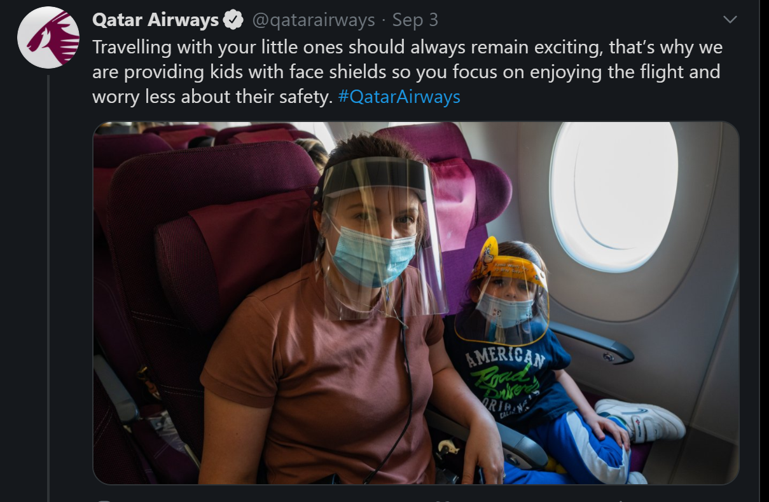Click the Qatar Airways display name
Viewport: 769px width, 502px height.
tap(155, 20)
